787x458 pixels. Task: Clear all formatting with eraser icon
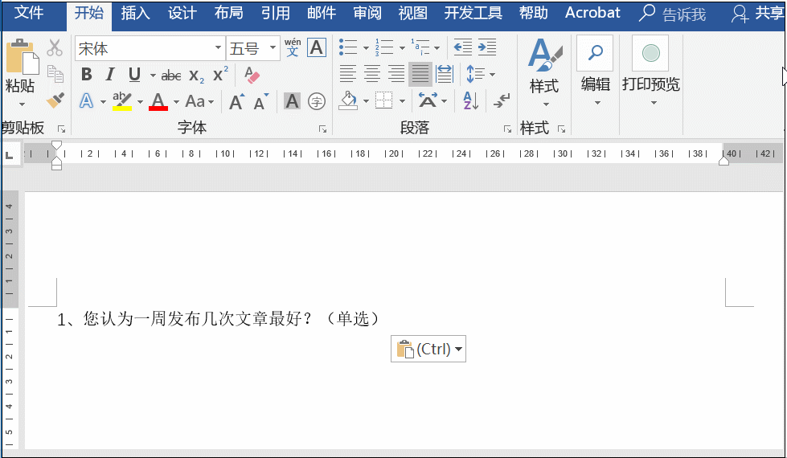(252, 76)
